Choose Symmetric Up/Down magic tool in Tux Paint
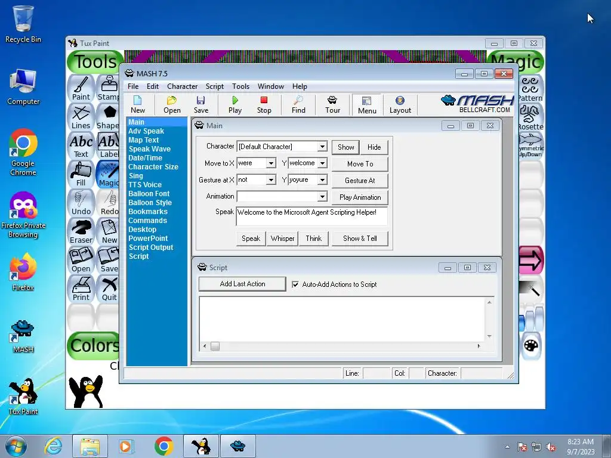Screen dimensions: 611x458 [x=530, y=146]
